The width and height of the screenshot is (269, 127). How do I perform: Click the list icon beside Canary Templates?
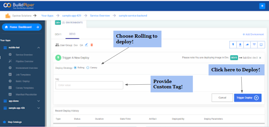tap(10, 88)
